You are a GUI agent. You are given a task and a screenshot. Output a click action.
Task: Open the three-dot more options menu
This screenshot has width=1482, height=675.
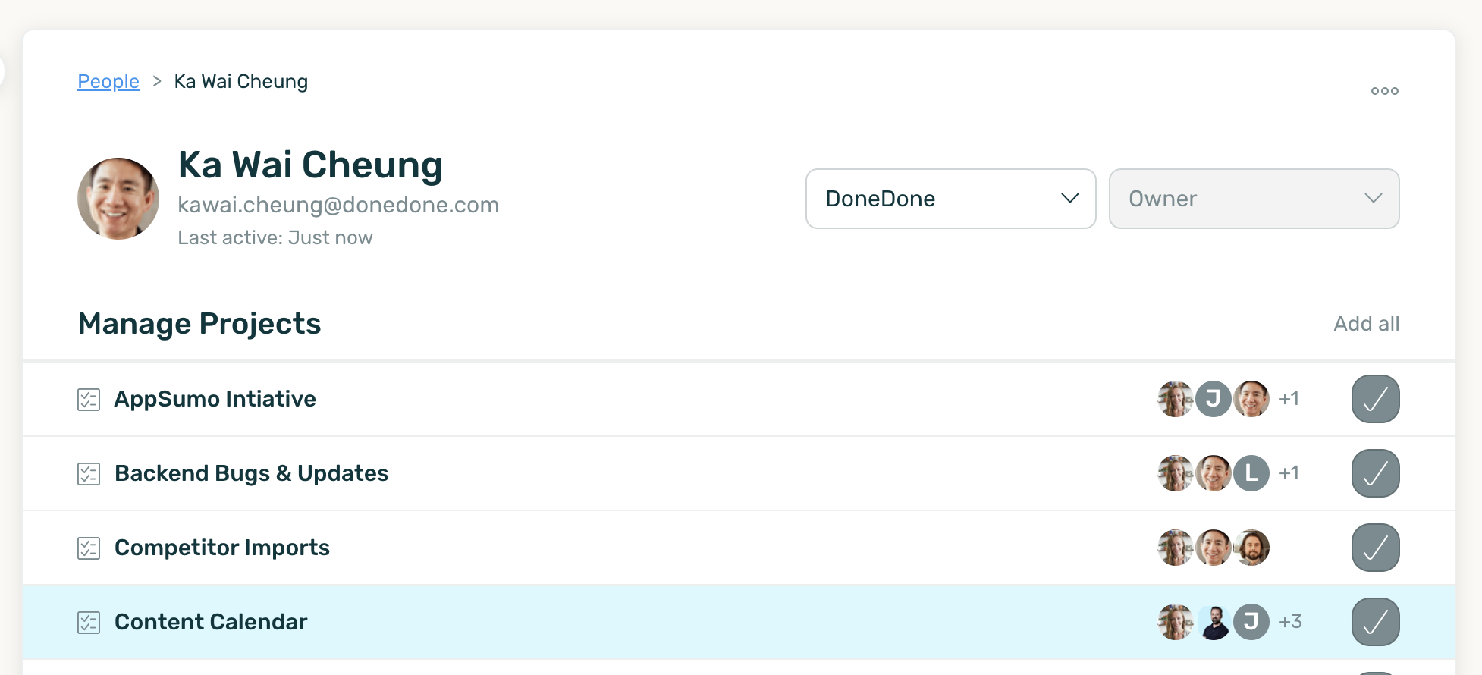(x=1384, y=91)
